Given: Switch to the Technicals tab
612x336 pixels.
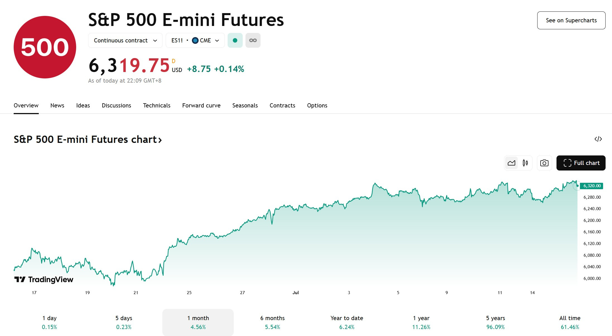Looking at the screenshot, I should click(x=156, y=105).
